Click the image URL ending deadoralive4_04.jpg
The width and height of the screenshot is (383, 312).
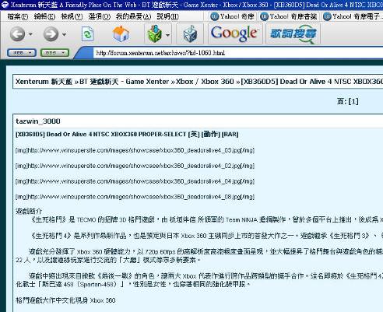pos(135,181)
